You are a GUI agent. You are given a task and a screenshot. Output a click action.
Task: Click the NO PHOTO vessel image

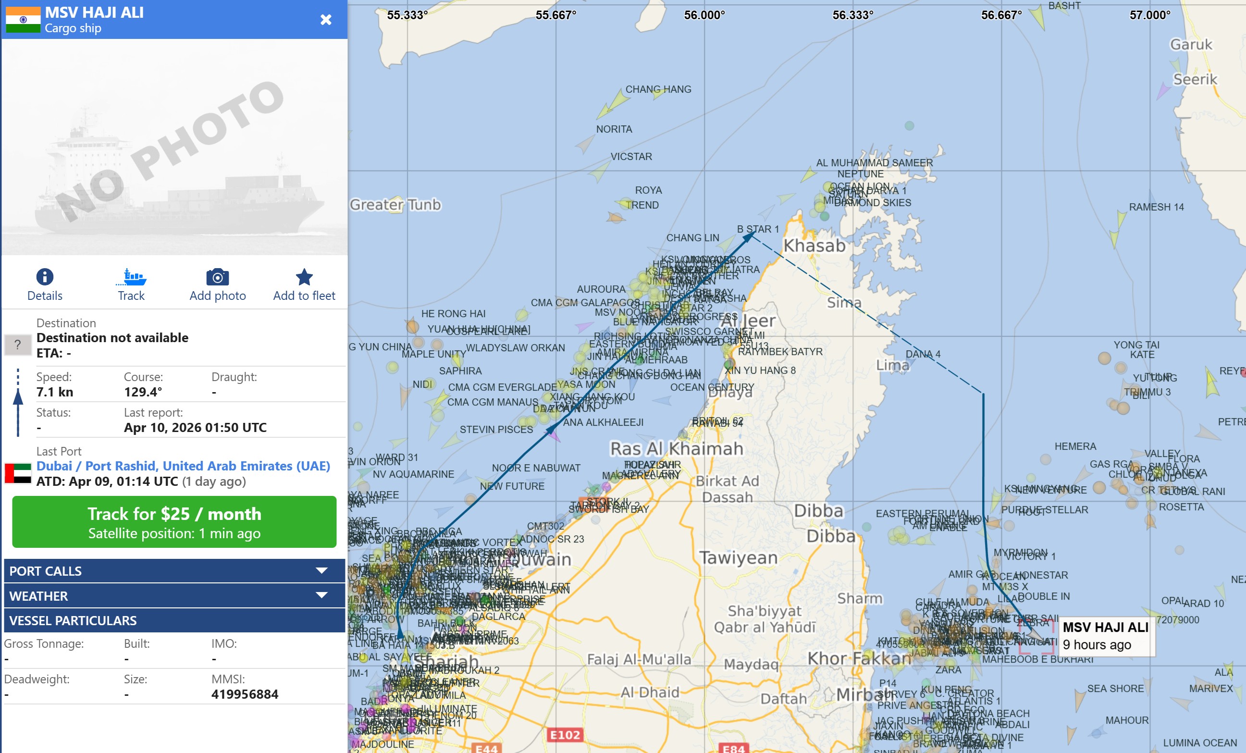[174, 147]
